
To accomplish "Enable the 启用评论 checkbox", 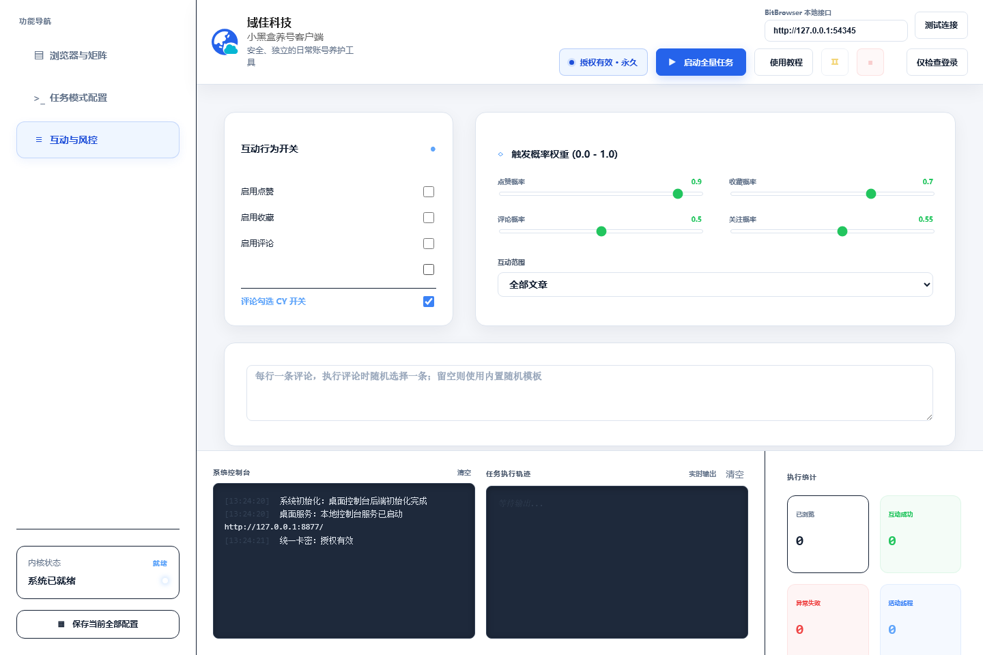I will coord(429,244).
